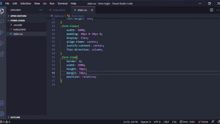Change language mode CSS
220x124 pixels.
[x=174, y=122]
